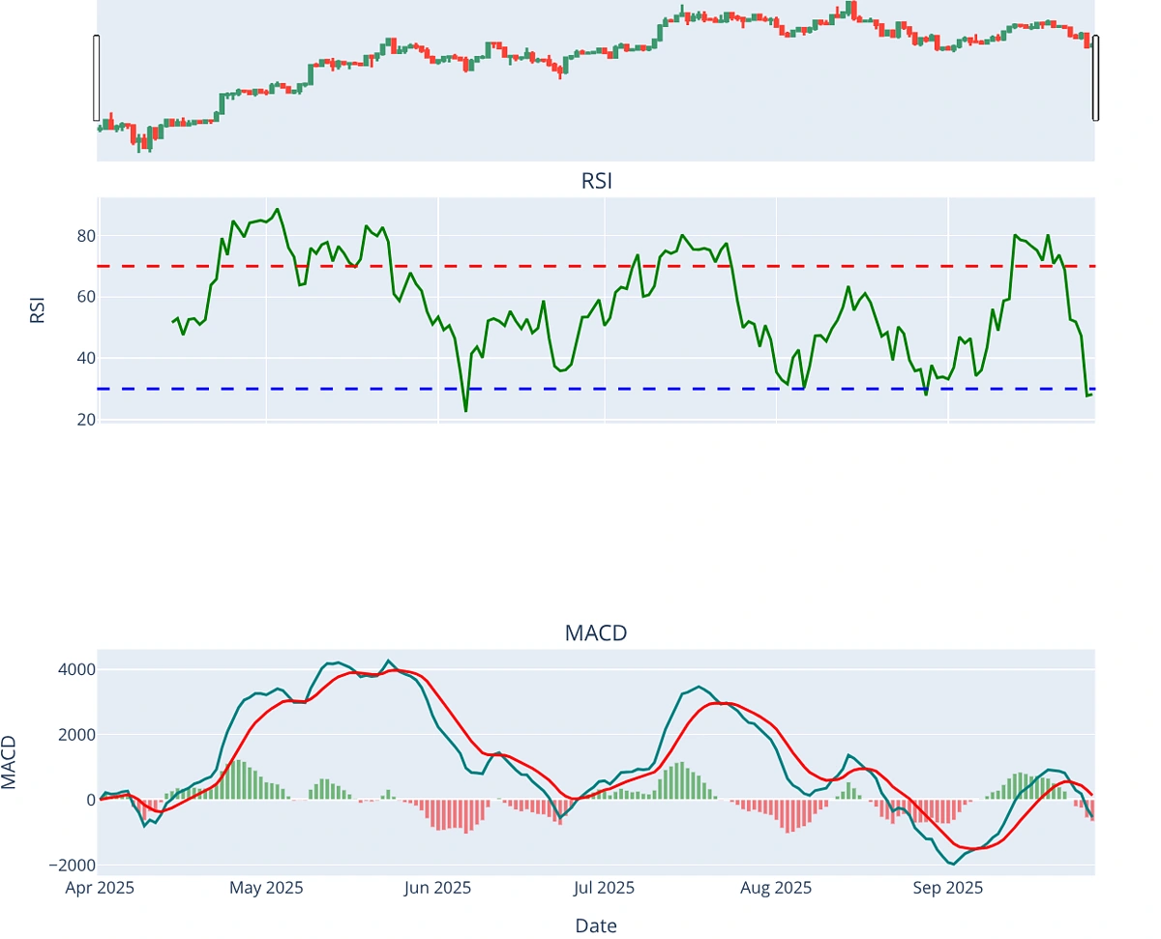Expand the right range slider handle
Screen dimensions: 1161x939
click(x=1094, y=77)
